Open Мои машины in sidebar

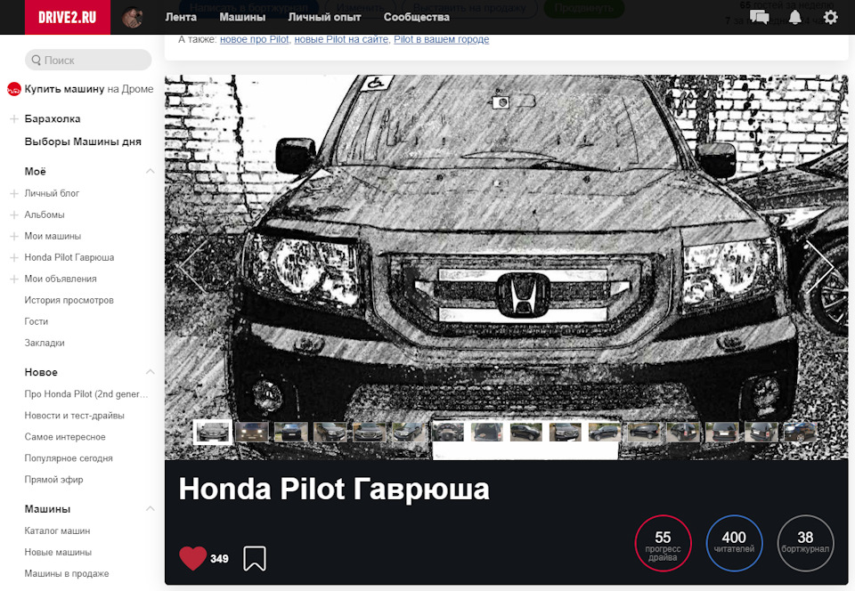coord(53,236)
